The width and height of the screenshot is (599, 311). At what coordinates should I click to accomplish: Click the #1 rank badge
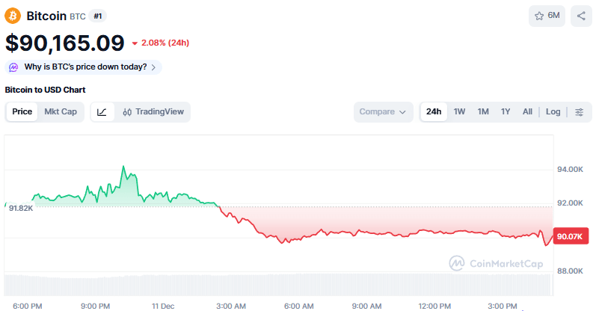pyautogui.click(x=97, y=16)
